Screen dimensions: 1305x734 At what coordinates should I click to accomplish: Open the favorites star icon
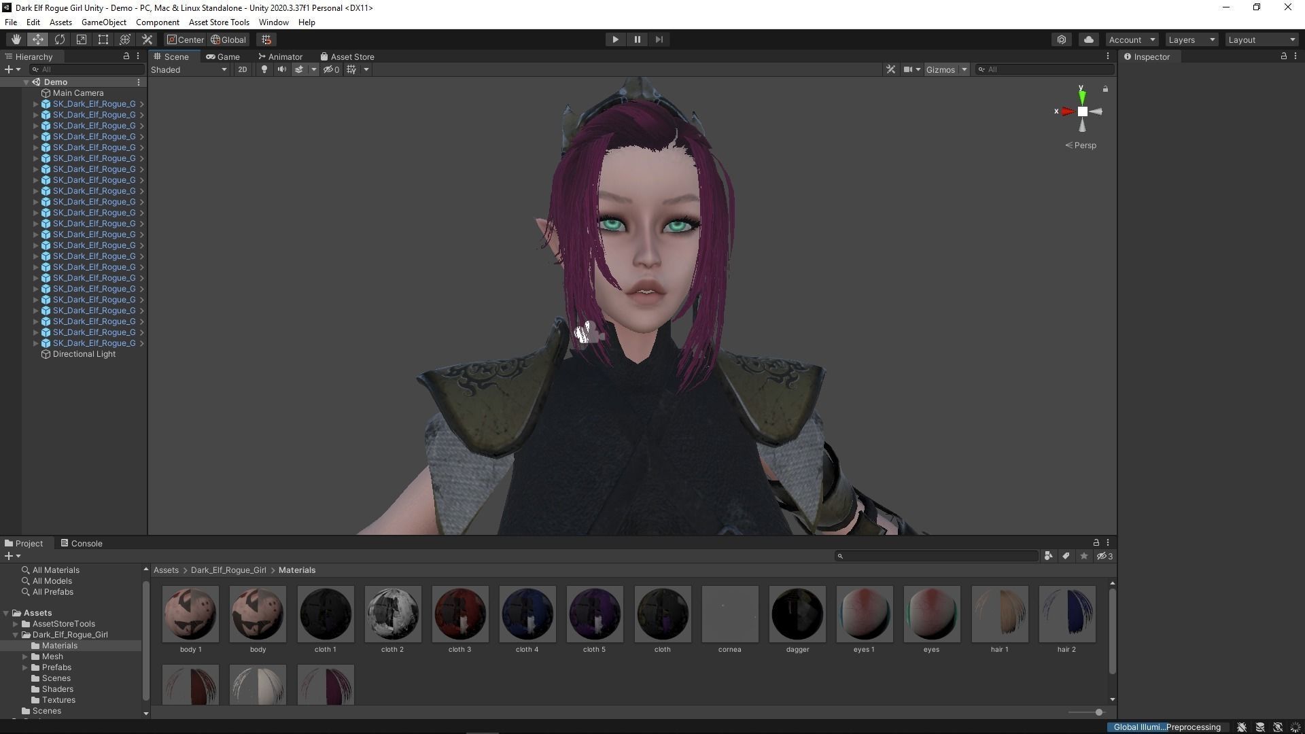coord(1083,556)
